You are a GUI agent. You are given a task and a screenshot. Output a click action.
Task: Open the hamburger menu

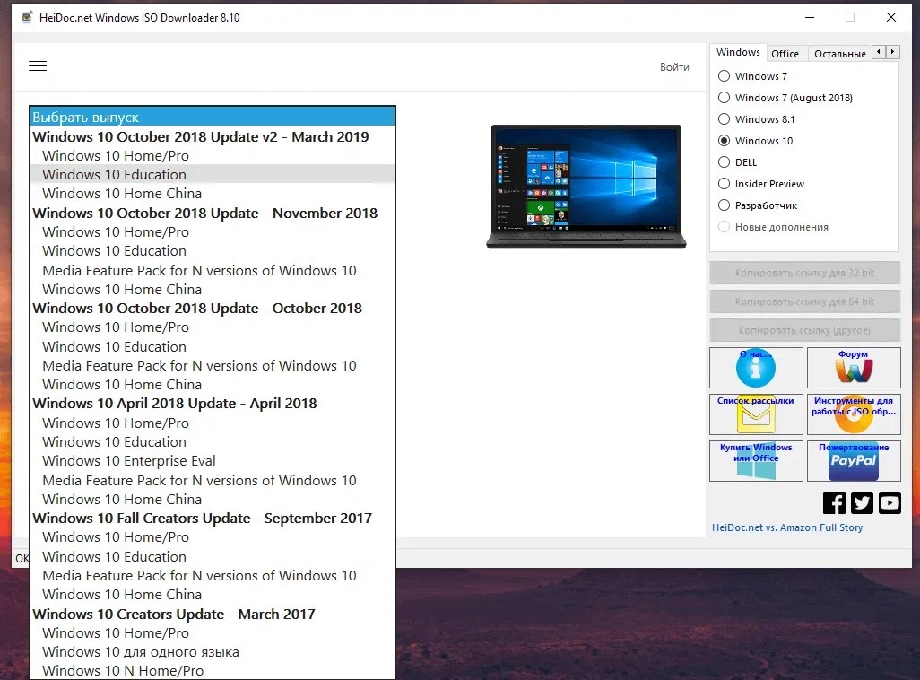(37, 65)
